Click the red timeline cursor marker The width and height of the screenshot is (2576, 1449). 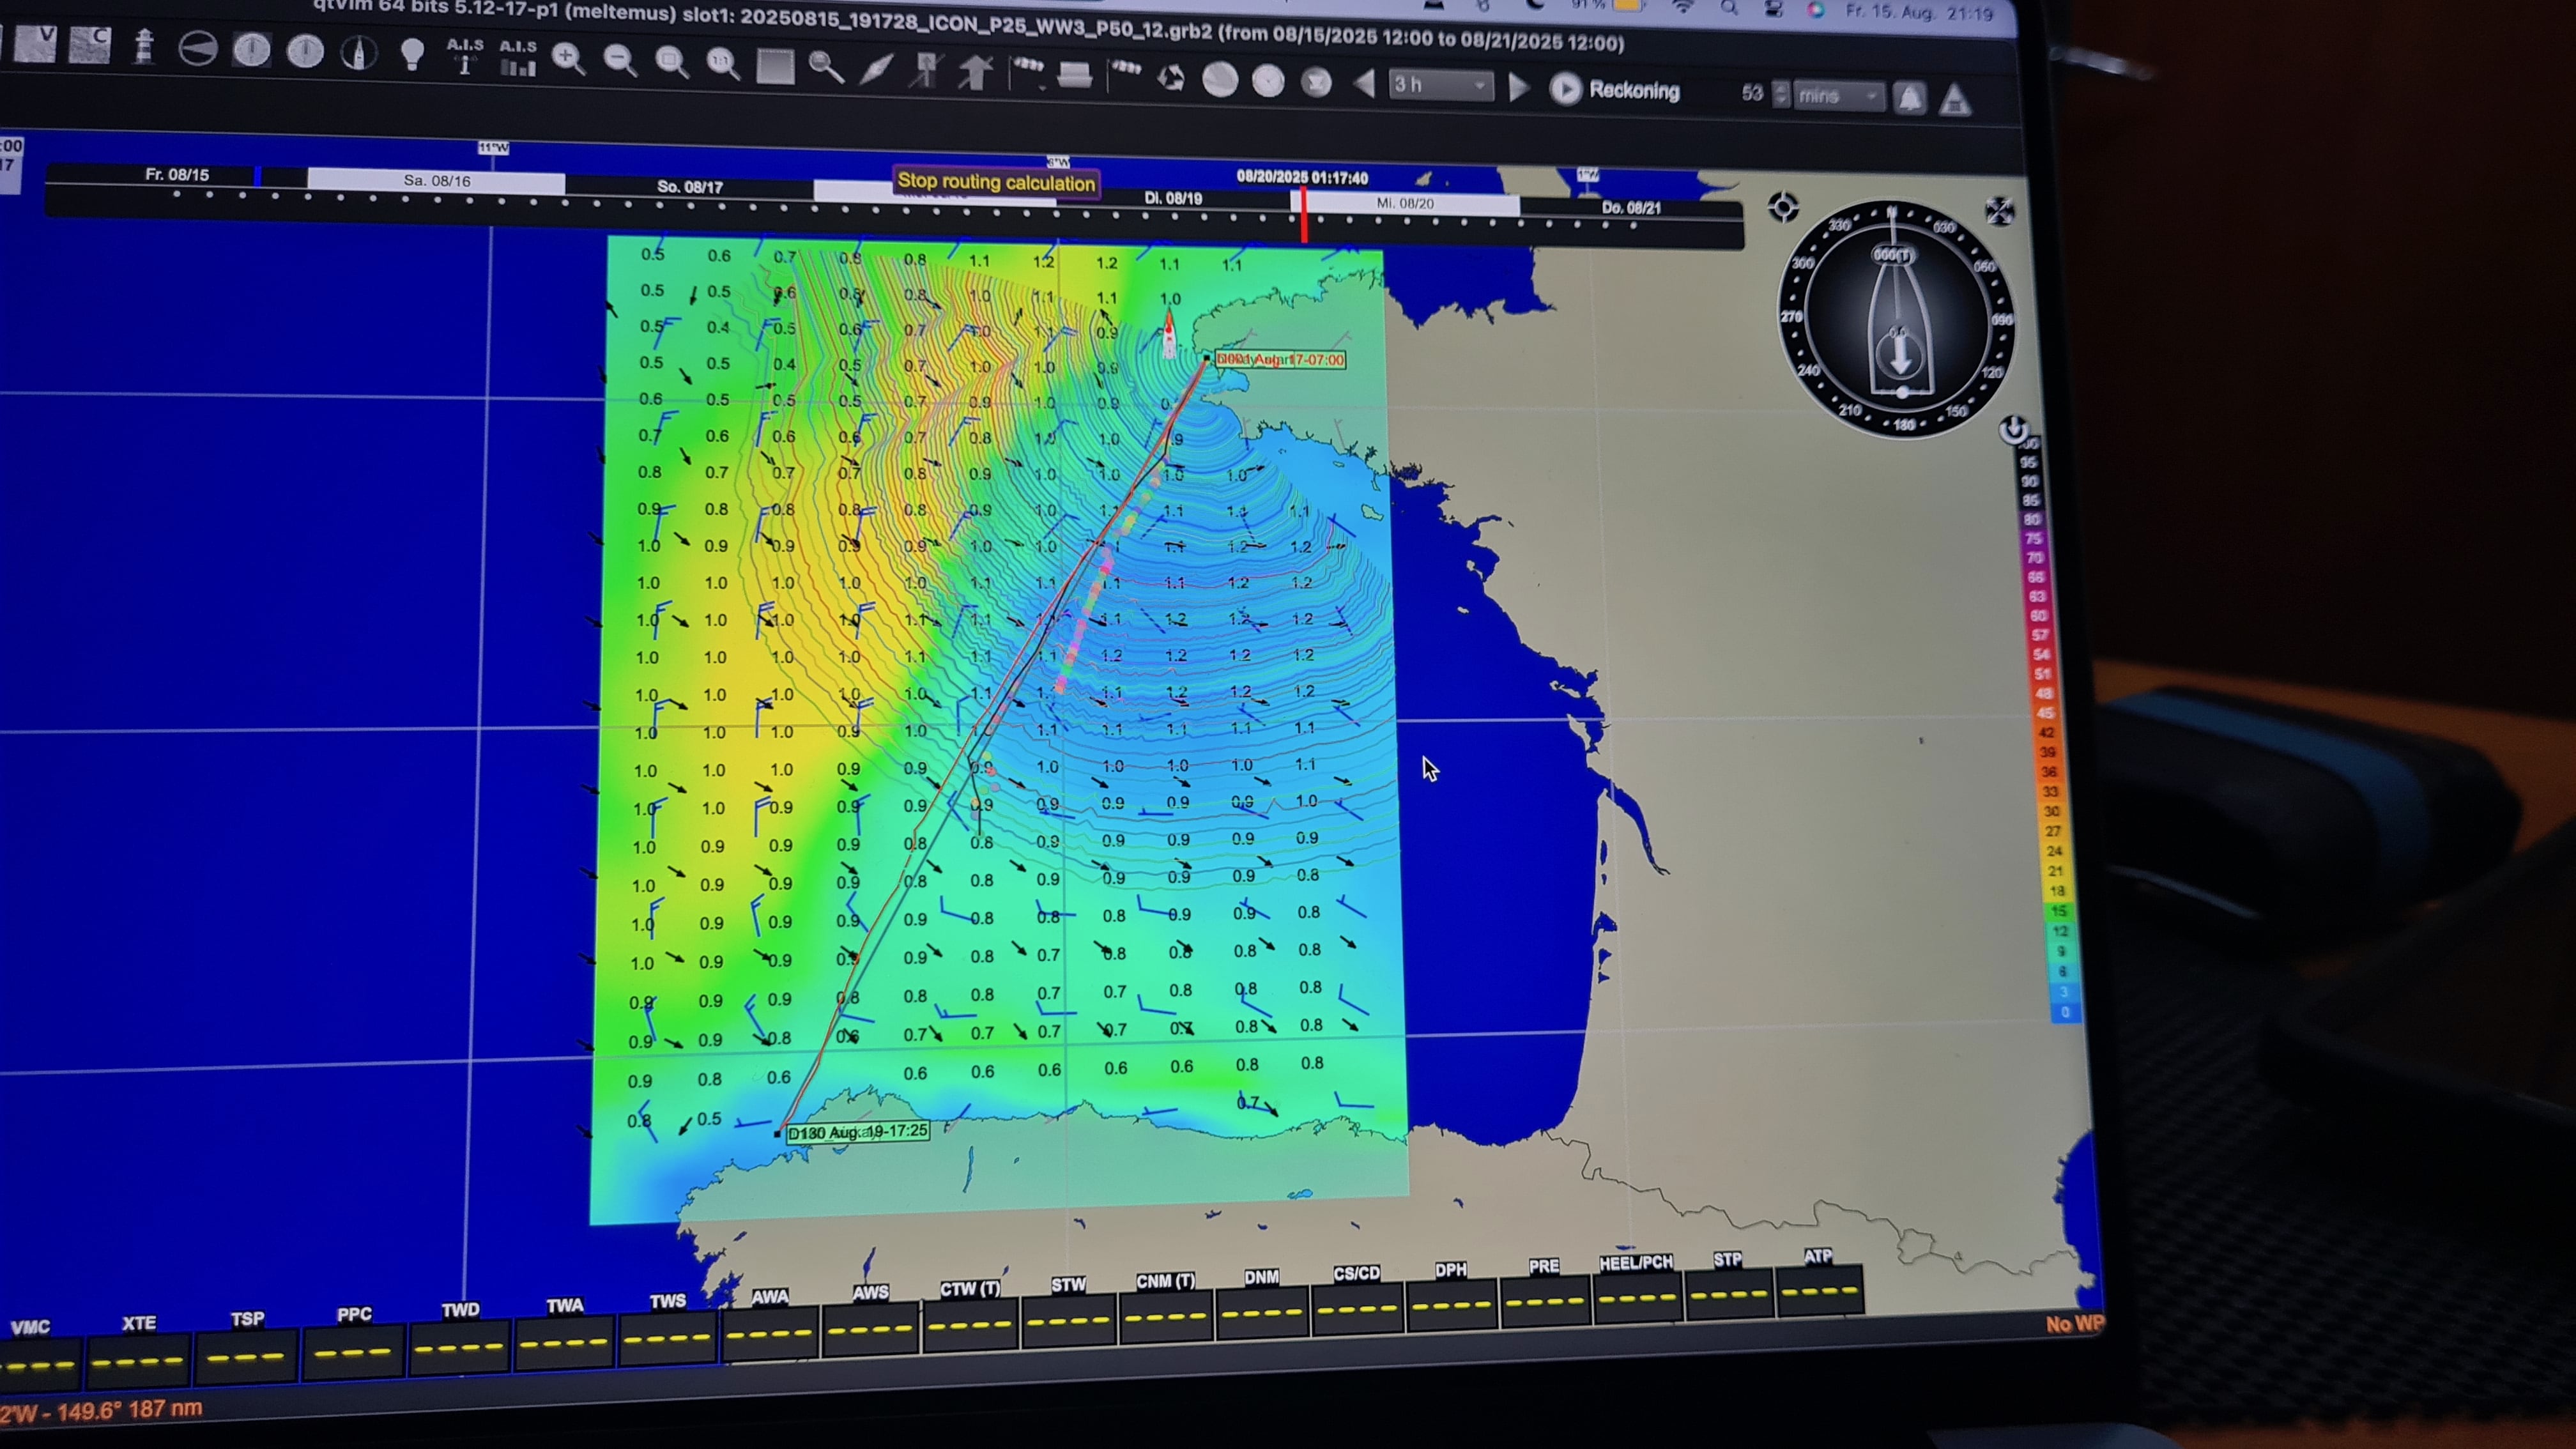tap(1304, 215)
